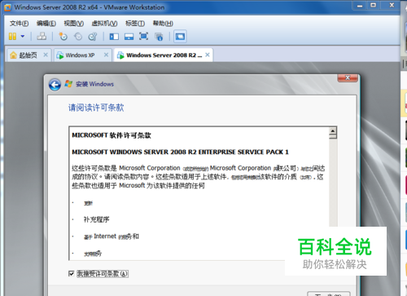Open the 编辑(E) menu
This screenshot has height=296, width=407.
[x=46, y=24]
